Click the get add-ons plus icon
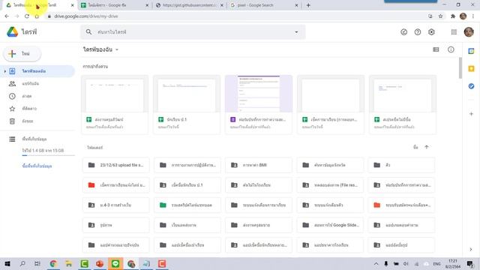Image resolution: width=480 pixels, height=270 pixels. point(471,114)
